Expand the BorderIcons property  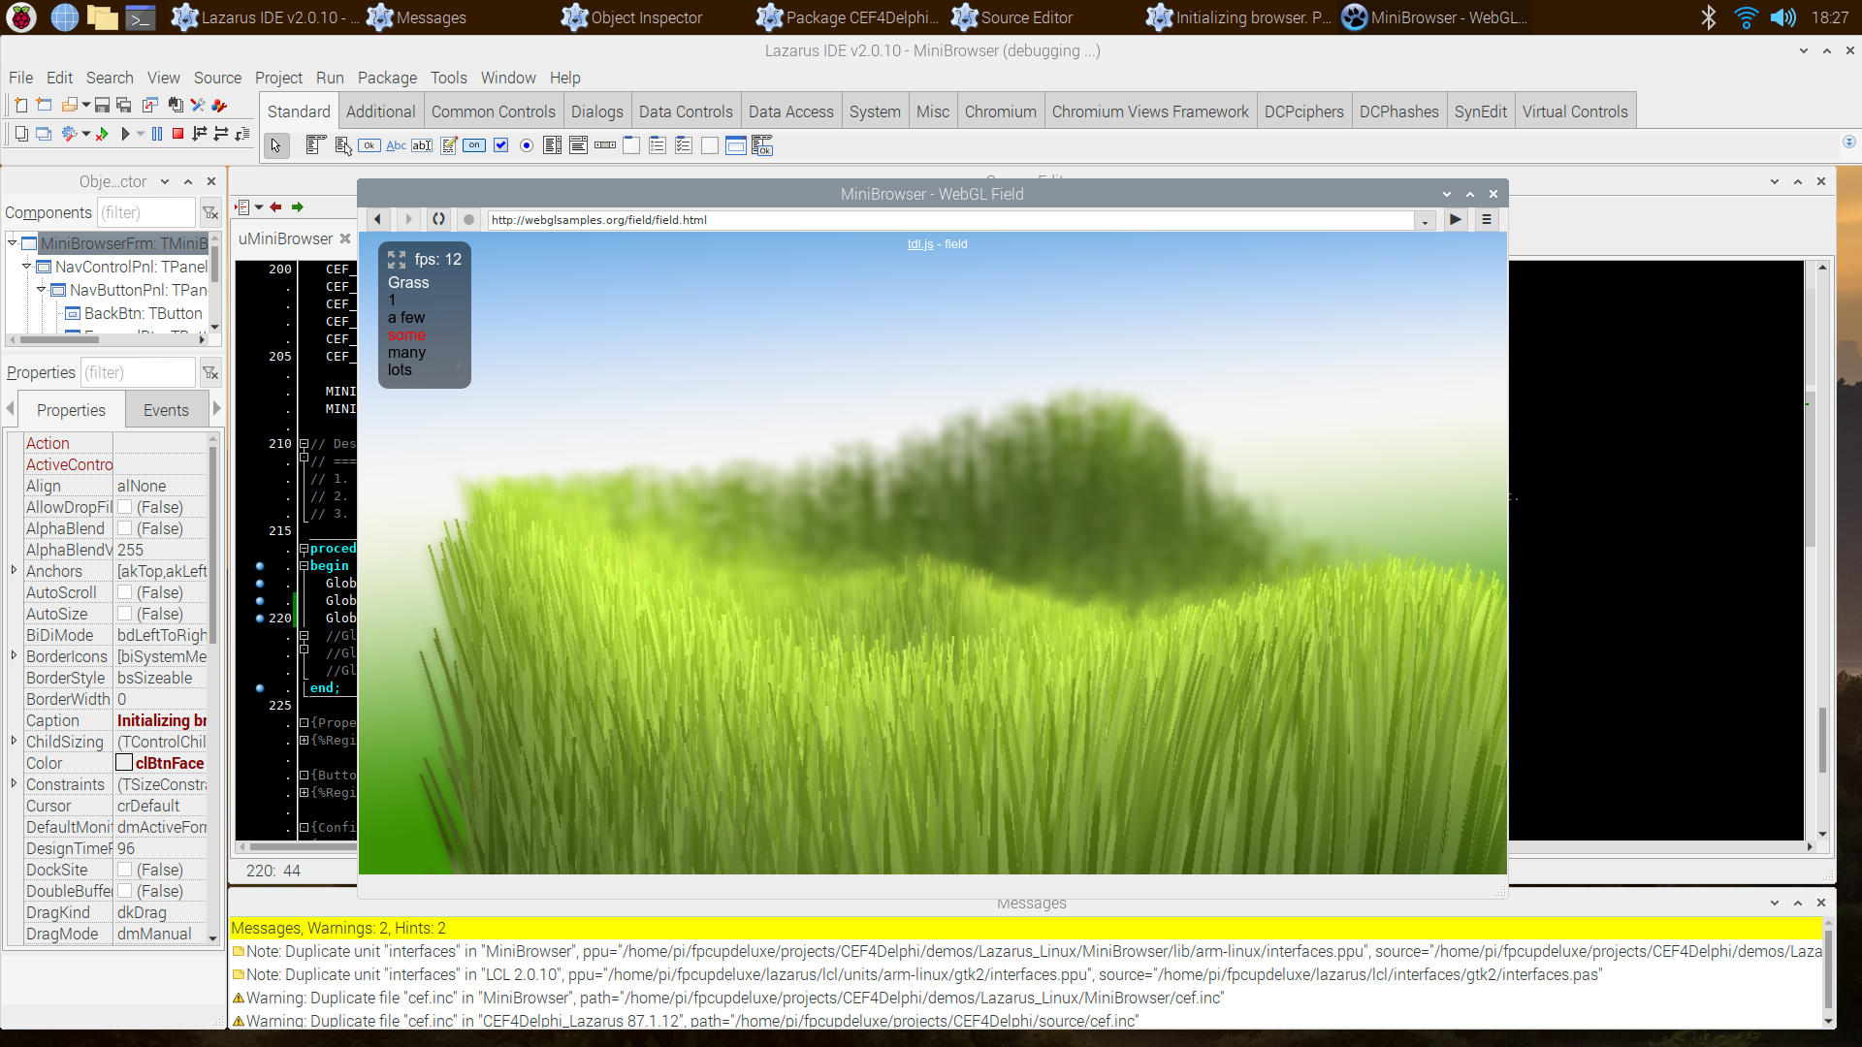click(14, 655)
